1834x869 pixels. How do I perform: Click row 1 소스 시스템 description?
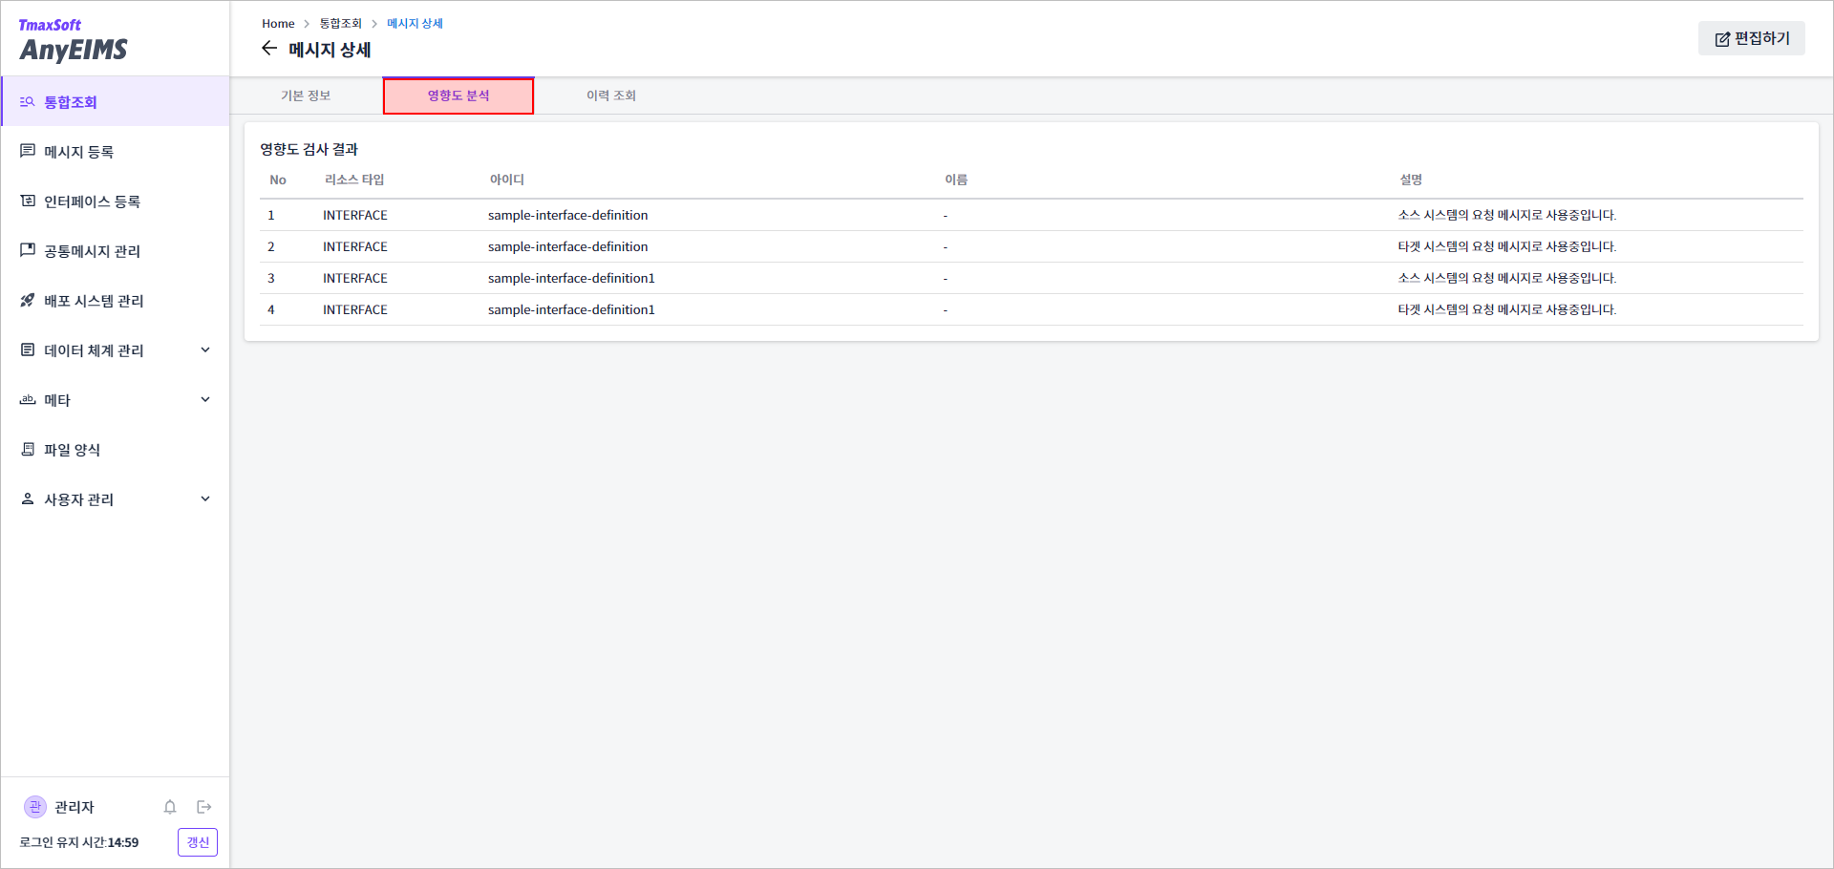1507,215
